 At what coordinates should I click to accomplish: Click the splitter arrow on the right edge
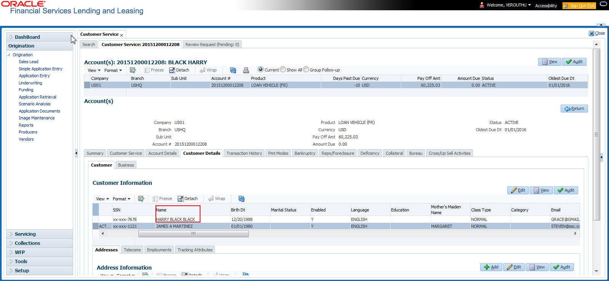[x=601, y=157]
